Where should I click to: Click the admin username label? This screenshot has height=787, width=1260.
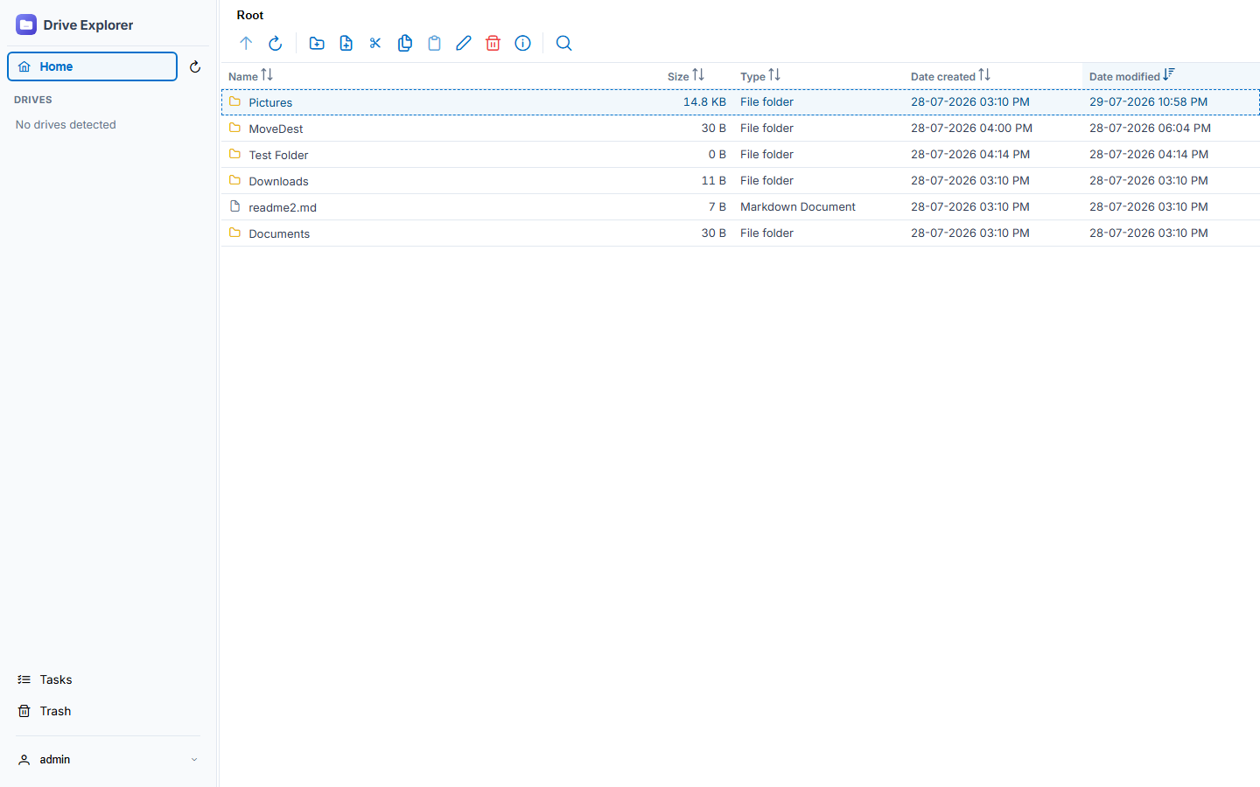pyautogui.click(x=55, y=759)
